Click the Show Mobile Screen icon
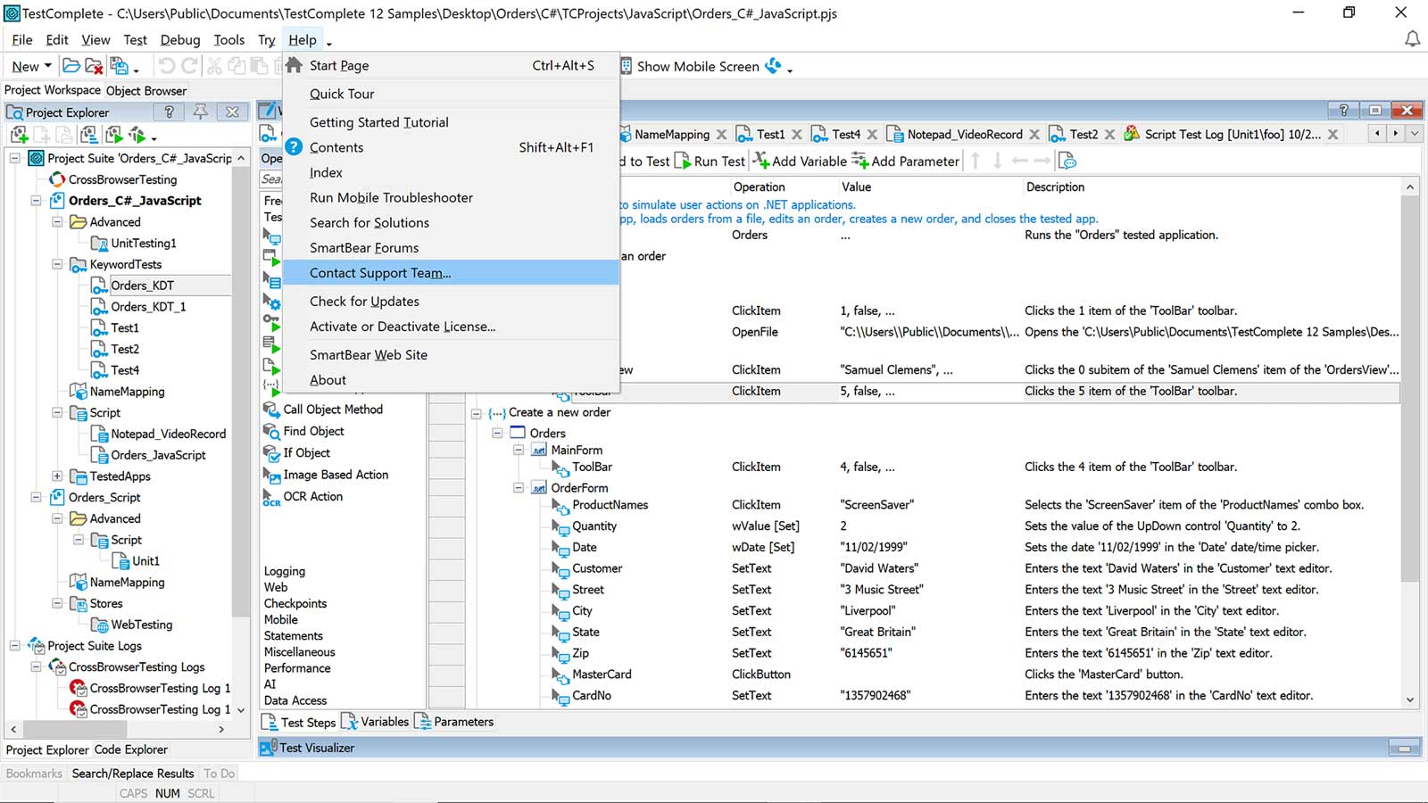 627,66
